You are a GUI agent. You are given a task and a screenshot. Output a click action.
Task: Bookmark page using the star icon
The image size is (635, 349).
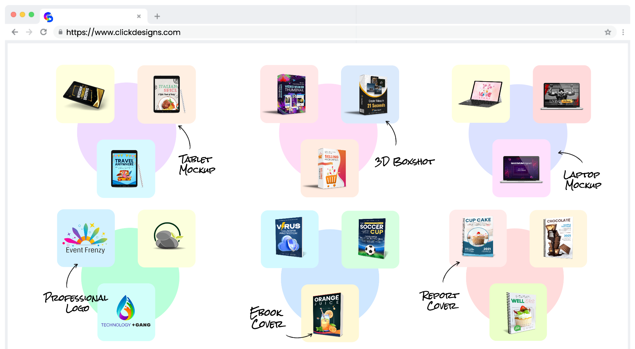608,32
